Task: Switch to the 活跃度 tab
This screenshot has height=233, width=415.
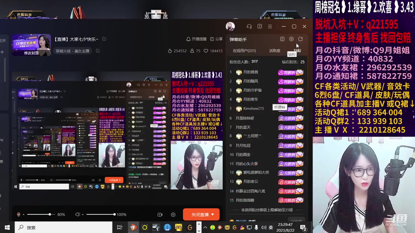Action: tap(275, 50)
